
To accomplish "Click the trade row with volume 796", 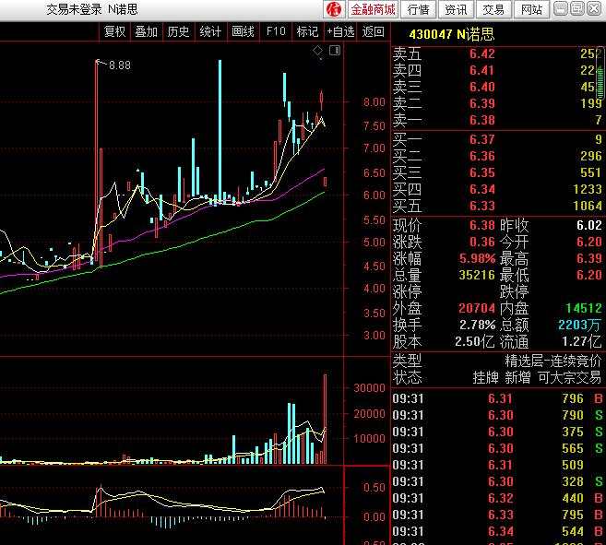I will (x=498, y=398).
